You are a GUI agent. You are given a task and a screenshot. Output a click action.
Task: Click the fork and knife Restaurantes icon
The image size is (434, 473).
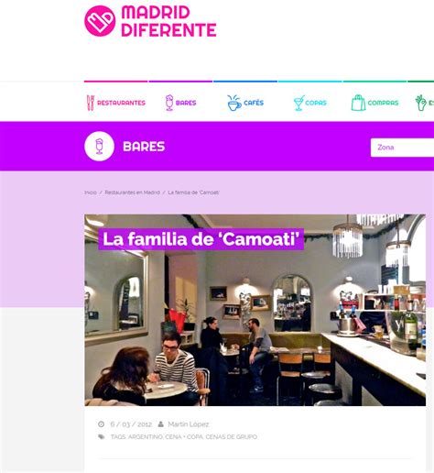click(91, 103)
